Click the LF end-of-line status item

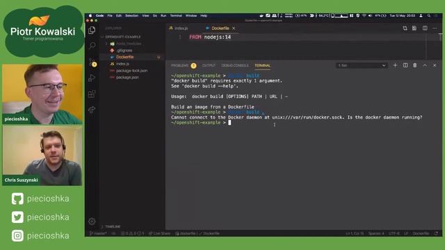tap(406, 233)
